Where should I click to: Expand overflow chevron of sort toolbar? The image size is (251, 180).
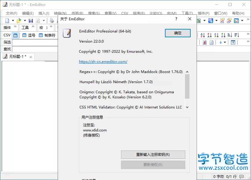[x=248, y=34]
